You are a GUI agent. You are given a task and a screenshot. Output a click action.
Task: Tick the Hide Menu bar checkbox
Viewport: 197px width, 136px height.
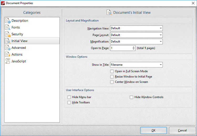tap(69, 97)
